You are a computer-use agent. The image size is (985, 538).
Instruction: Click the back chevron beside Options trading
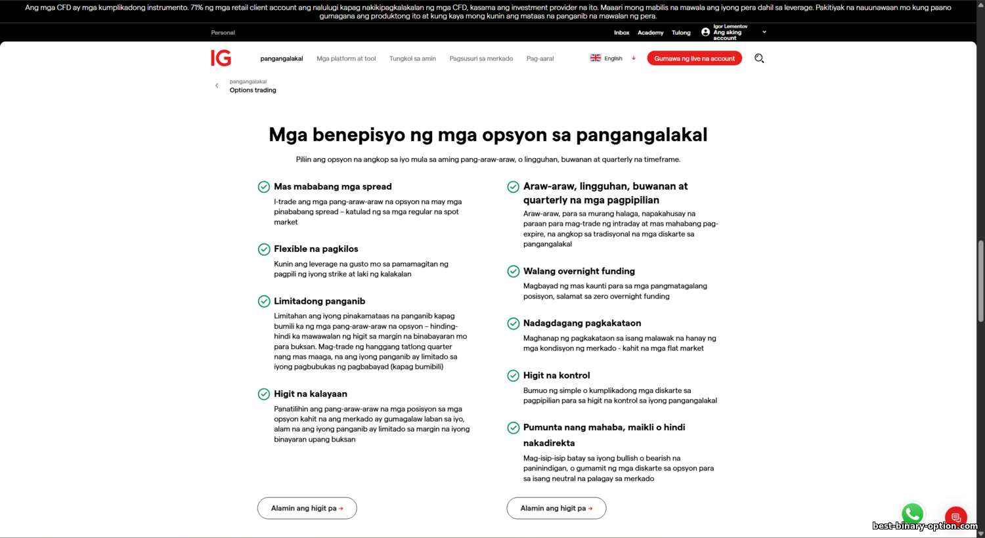217,86
